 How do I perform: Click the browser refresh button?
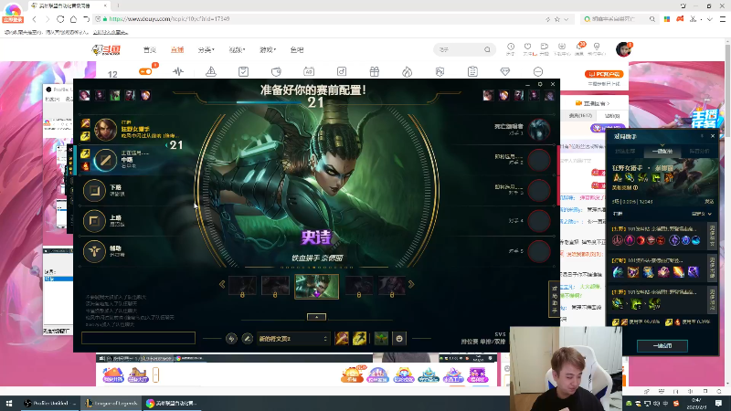coord(60,19)
